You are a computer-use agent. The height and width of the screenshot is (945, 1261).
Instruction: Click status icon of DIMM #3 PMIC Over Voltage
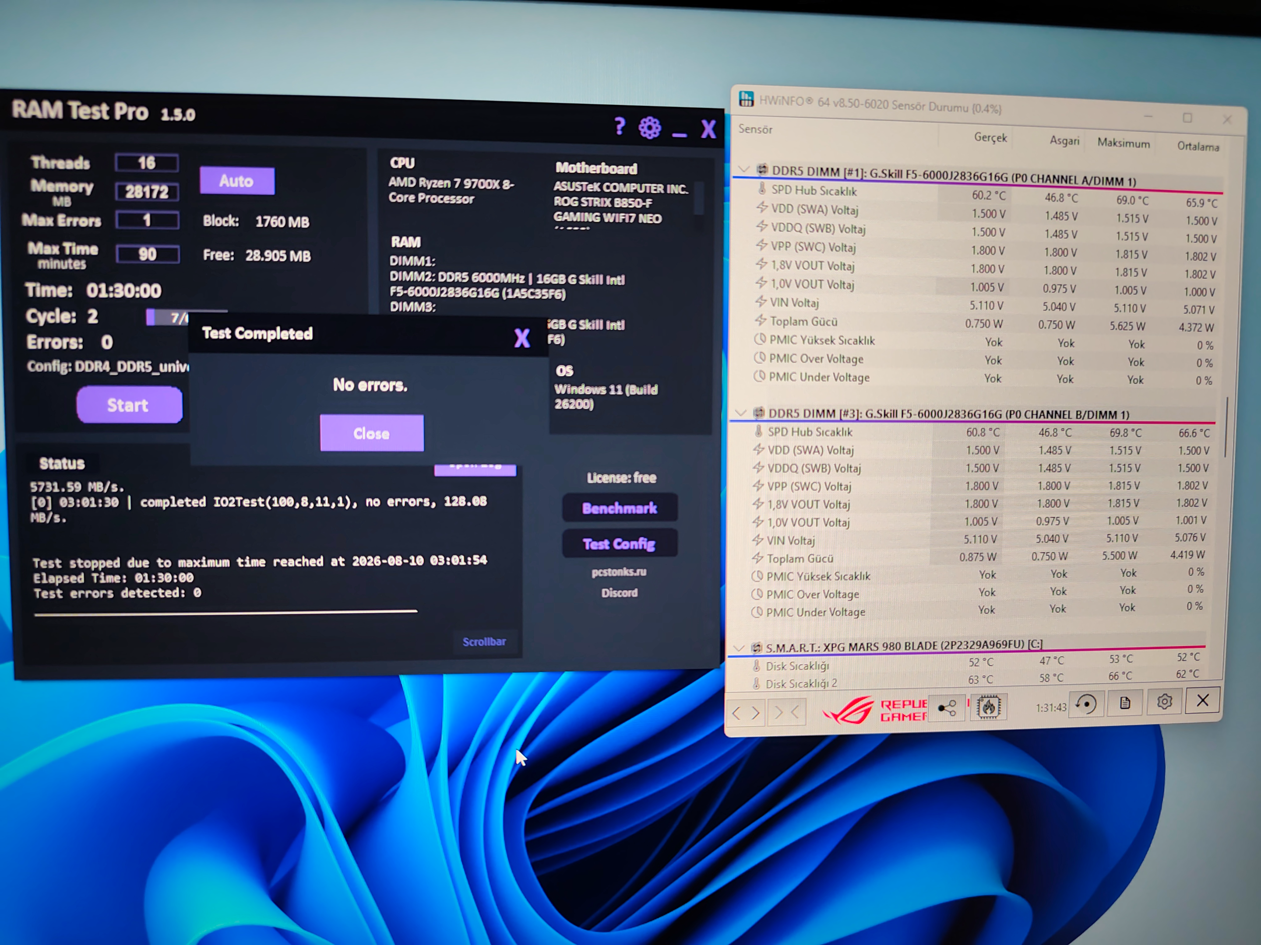coord(757,594)
